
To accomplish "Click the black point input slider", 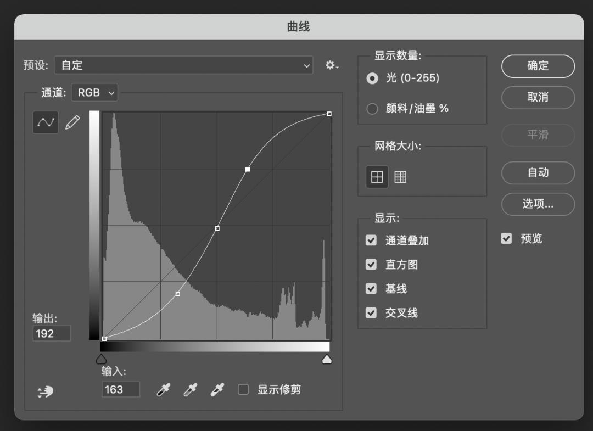I will [x=101, y=359].
